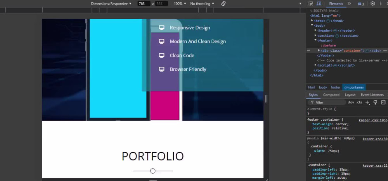
Task: Open DevTools settings gear
Action: tap(372, 4)
